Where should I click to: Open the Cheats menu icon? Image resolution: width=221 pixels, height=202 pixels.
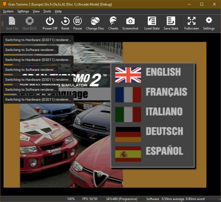coord(113,23)
